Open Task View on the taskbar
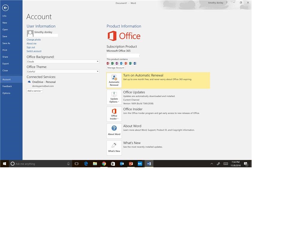 pyautogui.click(x=76, y=164)
